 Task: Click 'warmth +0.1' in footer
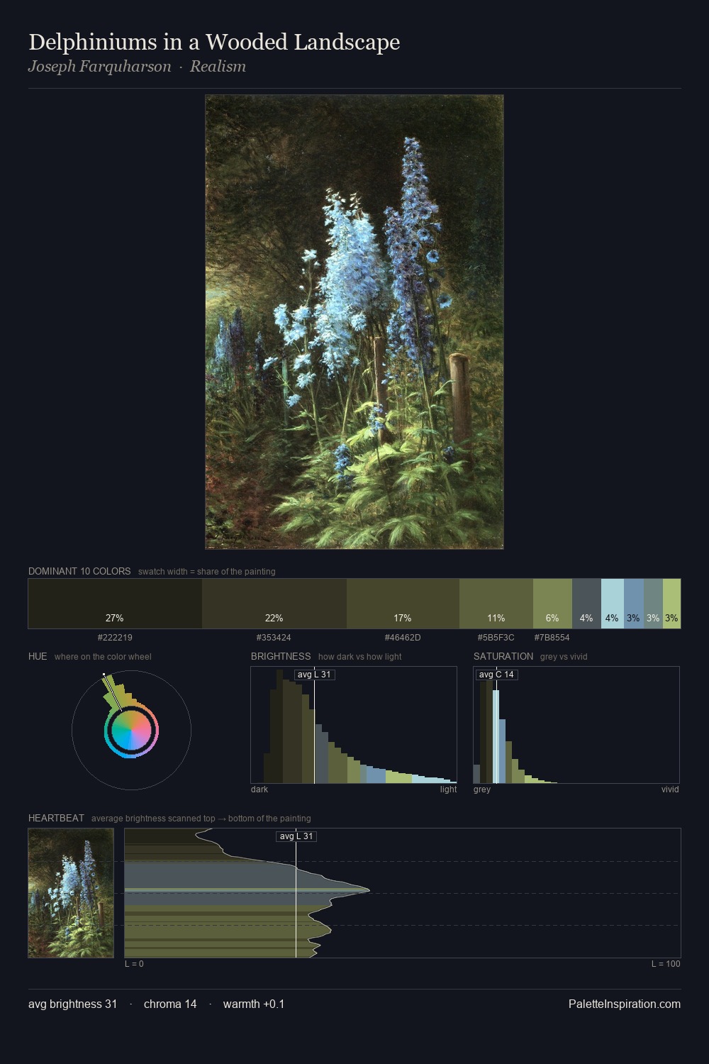click(x=254, y=1004)
